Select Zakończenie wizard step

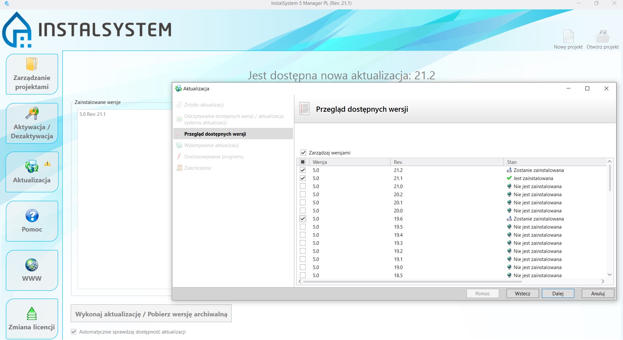tap(233, 168)
